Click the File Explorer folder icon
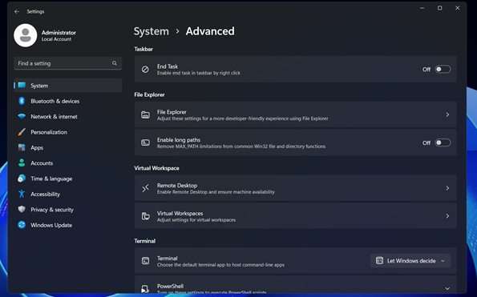 pos(145,114)
